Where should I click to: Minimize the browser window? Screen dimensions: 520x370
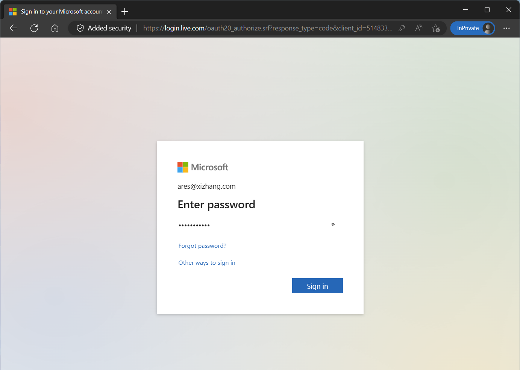pos(465,10)
